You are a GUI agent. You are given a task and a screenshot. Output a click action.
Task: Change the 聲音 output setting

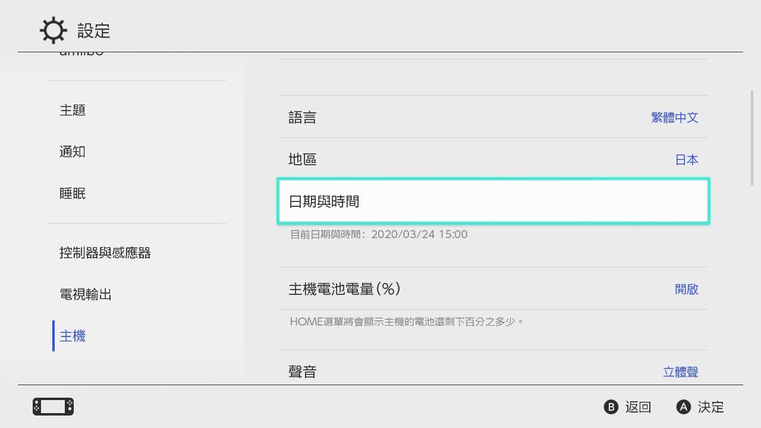coord(493,372)
